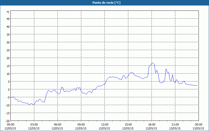Click the 25 value on the Y axis
The width and height of the screenshot is (209, 131).
(x=8, y=50)
